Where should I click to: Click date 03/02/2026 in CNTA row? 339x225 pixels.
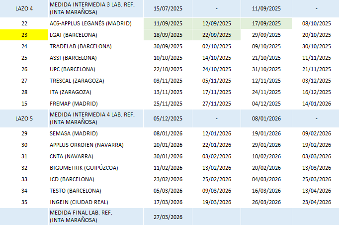pos(216,157)
